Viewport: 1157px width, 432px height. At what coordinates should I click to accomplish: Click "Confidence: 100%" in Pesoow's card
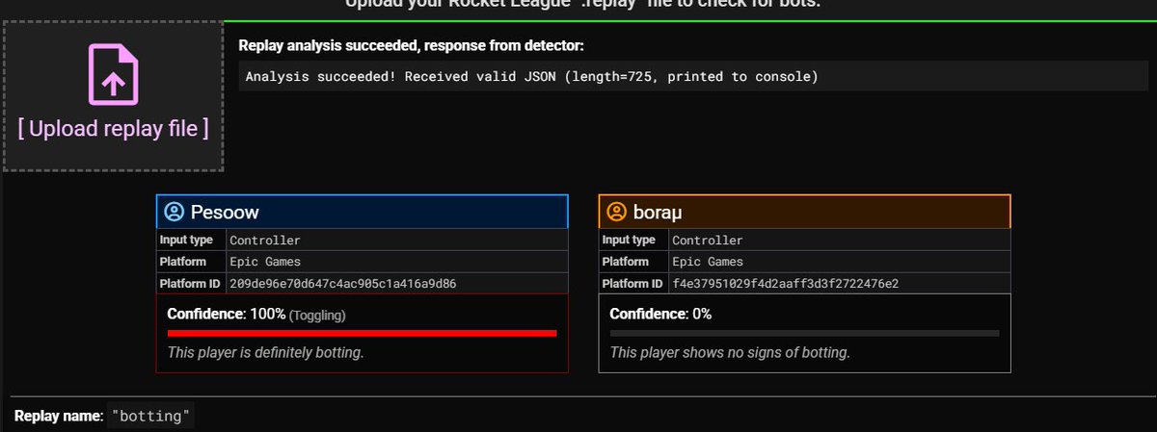(x=227, y=314)
